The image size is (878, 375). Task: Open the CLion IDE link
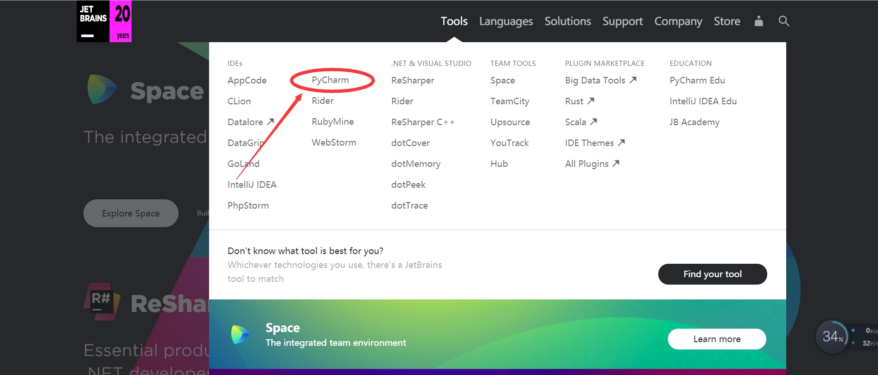point(239,101)
